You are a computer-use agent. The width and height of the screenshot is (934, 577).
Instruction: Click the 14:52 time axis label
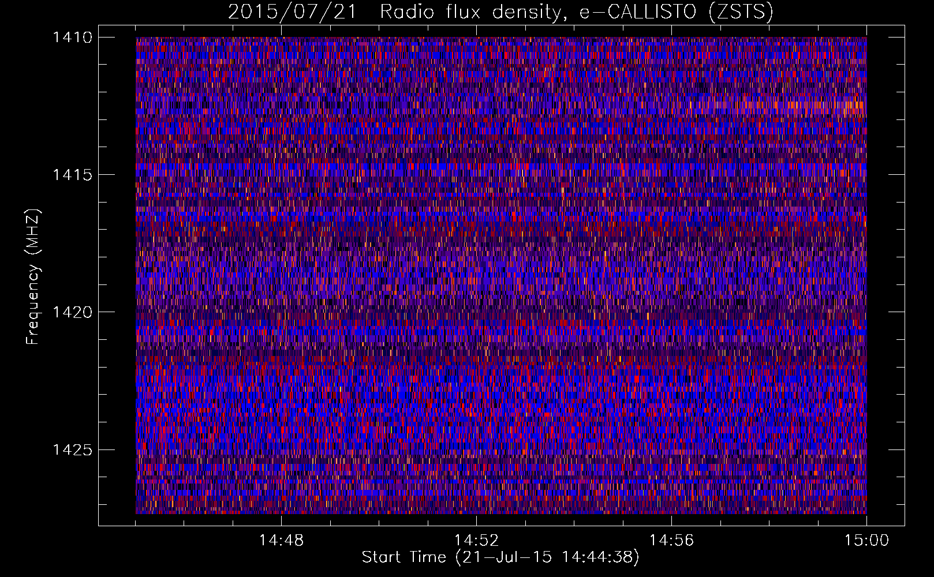coord(476,541)
